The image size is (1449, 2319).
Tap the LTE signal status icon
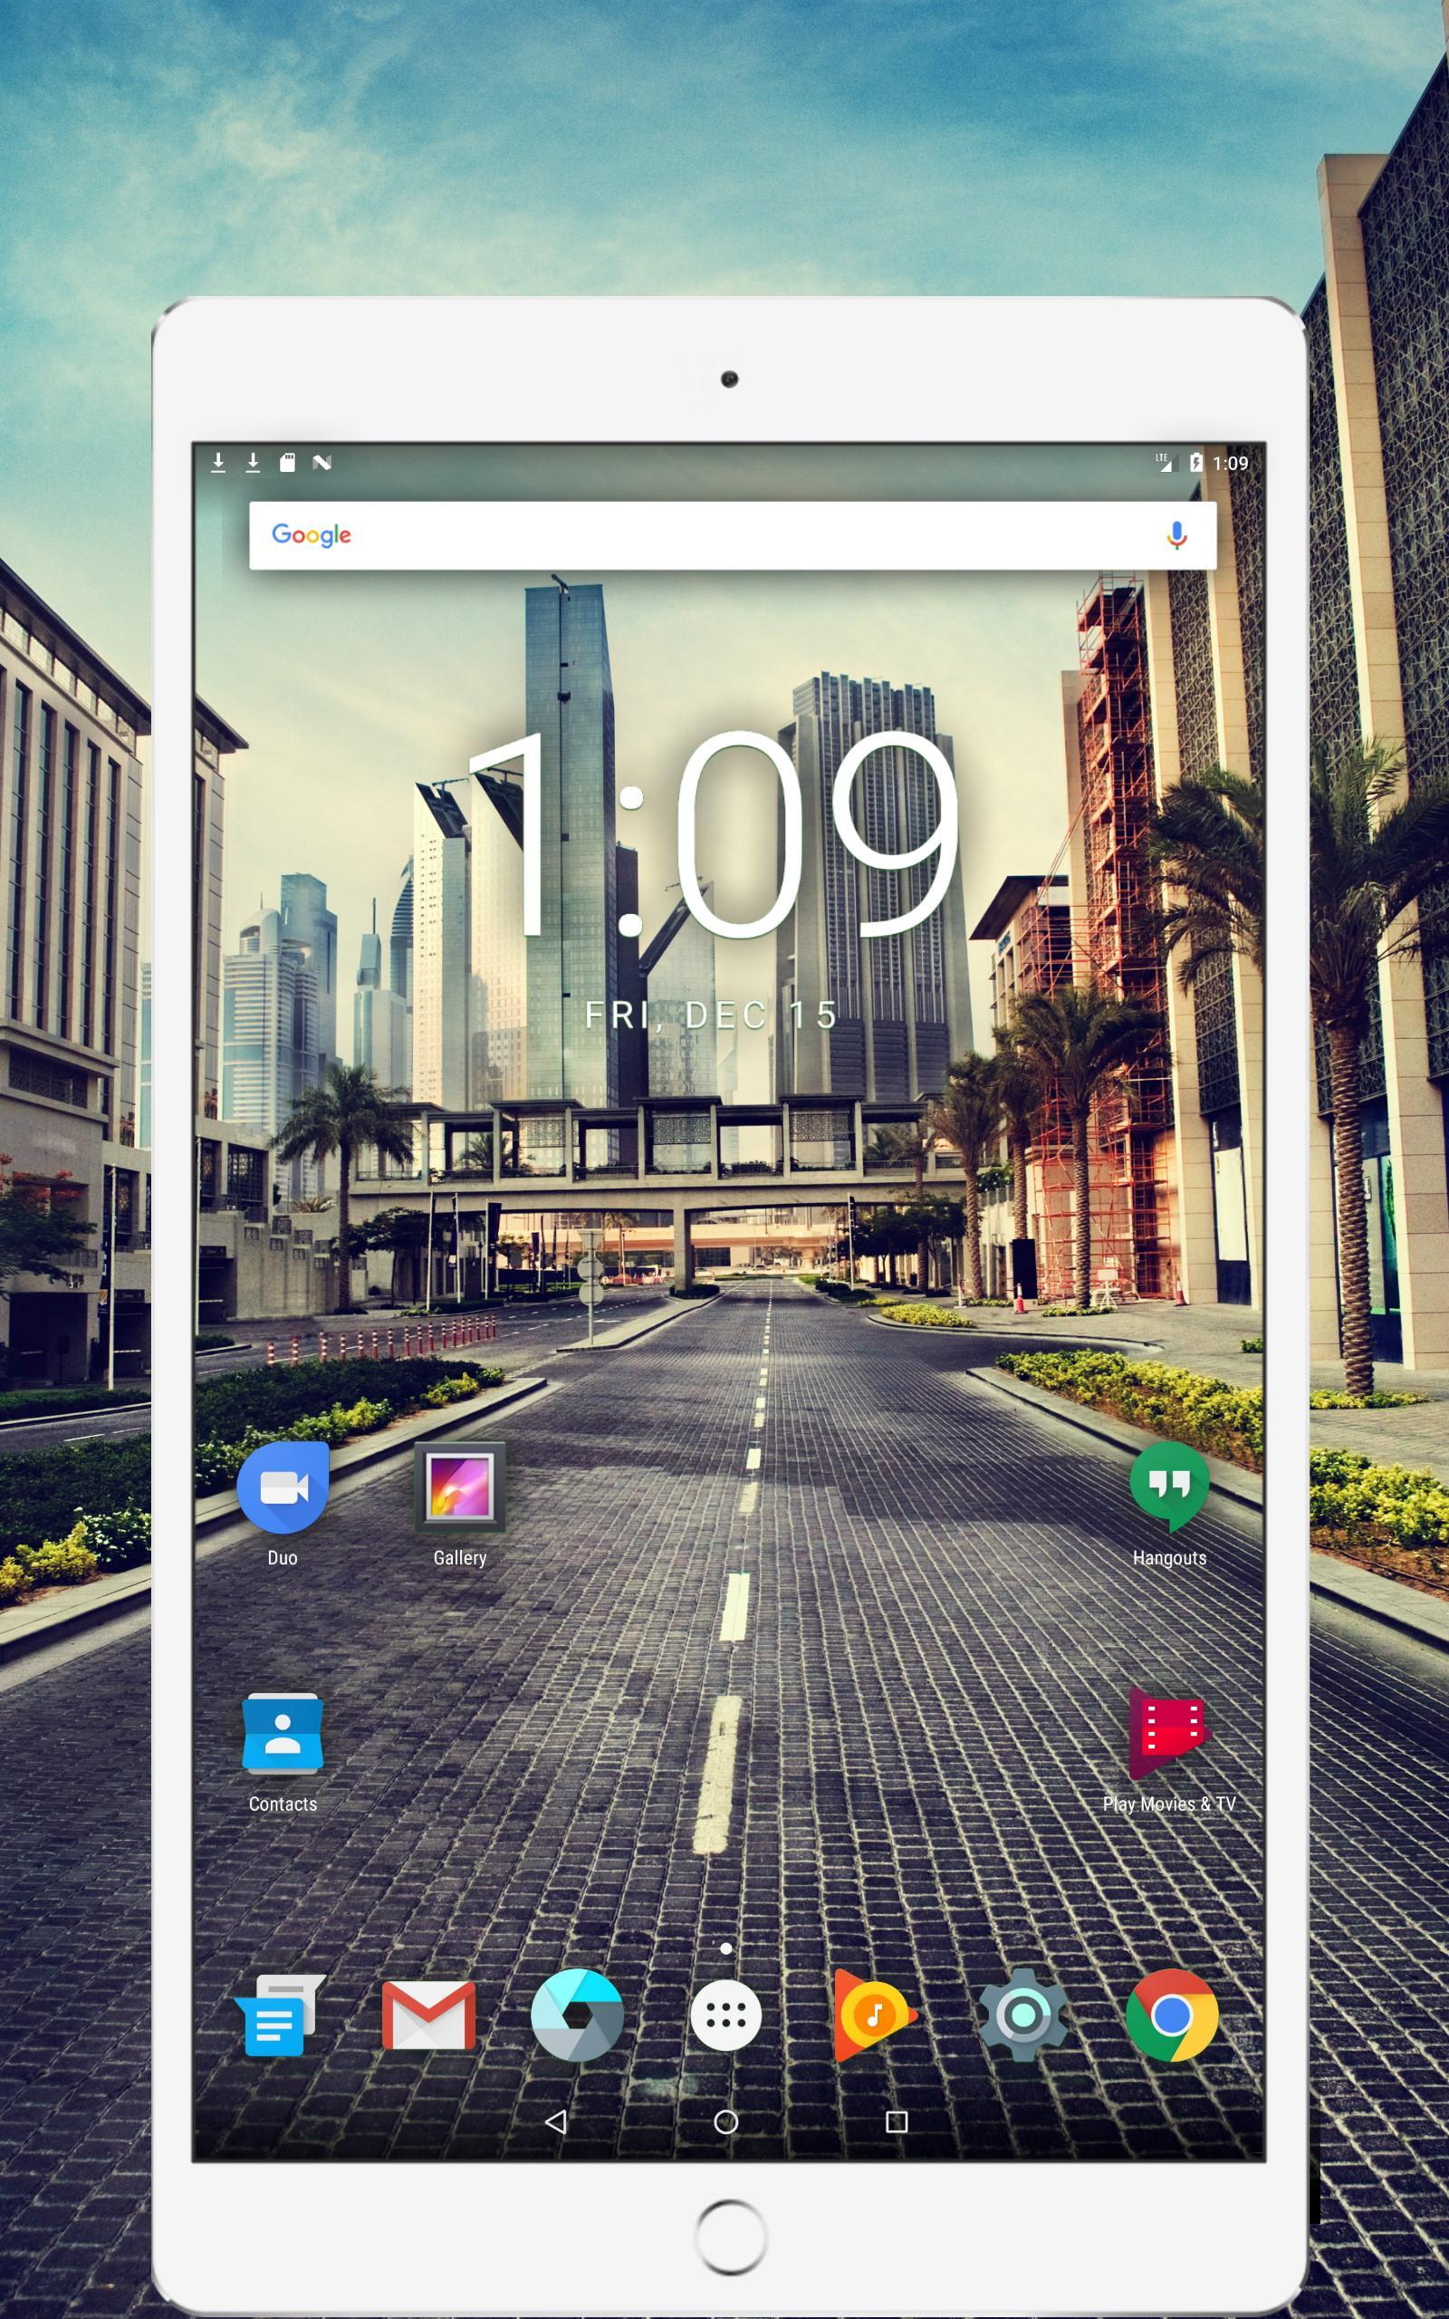[1164, 463]
